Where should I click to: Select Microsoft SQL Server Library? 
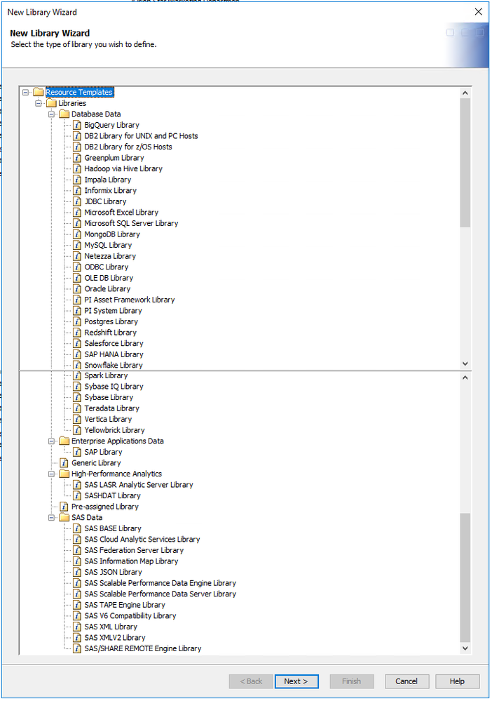tap(131, 223)
